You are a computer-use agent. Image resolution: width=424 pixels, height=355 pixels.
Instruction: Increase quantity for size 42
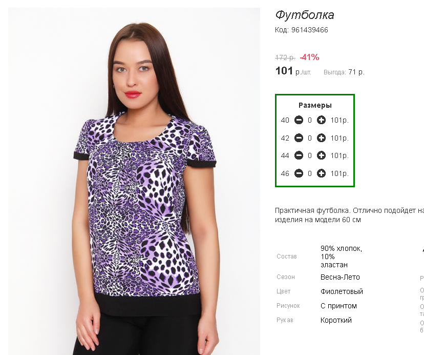pos(321,138)
